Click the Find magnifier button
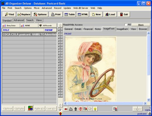The image size is (152, 116). pos(9,14)
